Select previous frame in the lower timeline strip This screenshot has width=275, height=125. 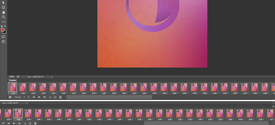(x=8, y=123)
